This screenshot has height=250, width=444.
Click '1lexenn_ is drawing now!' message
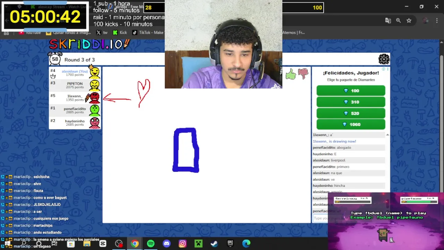(x=334, y=141)
